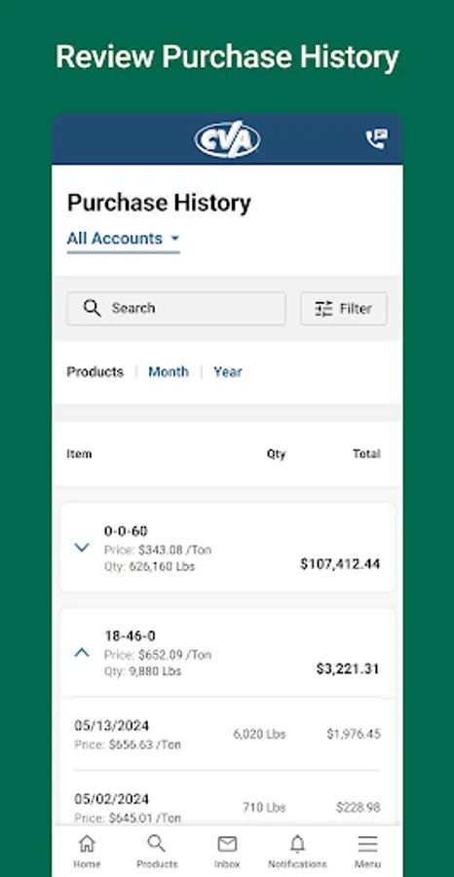The height and width of the screenshot is (877, 454).
Task: Switch to the Year view tab
Action: click(x=228, y=372)
